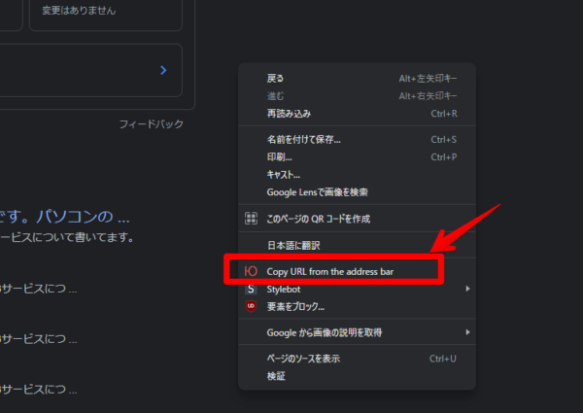Select 進む in the context menu
Screen dimensions: 583x413
(275, 96)
